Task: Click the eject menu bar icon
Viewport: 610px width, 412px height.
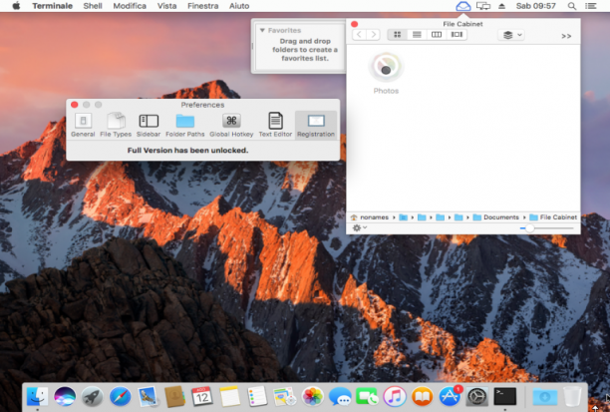Action: [x=501, y=6]
